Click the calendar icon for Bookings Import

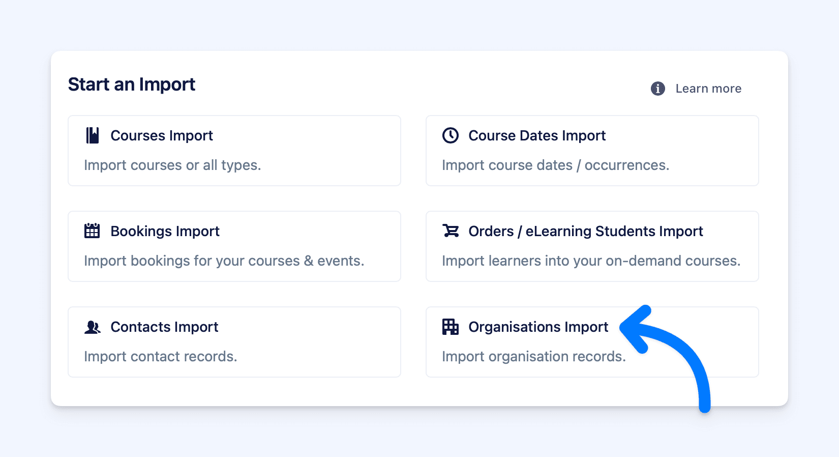tap(92, 231)
